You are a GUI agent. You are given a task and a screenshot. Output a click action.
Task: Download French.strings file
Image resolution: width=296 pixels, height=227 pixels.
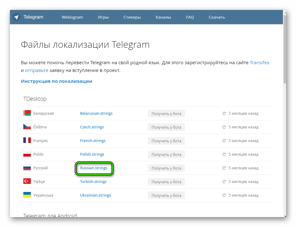tap(93, 140)
